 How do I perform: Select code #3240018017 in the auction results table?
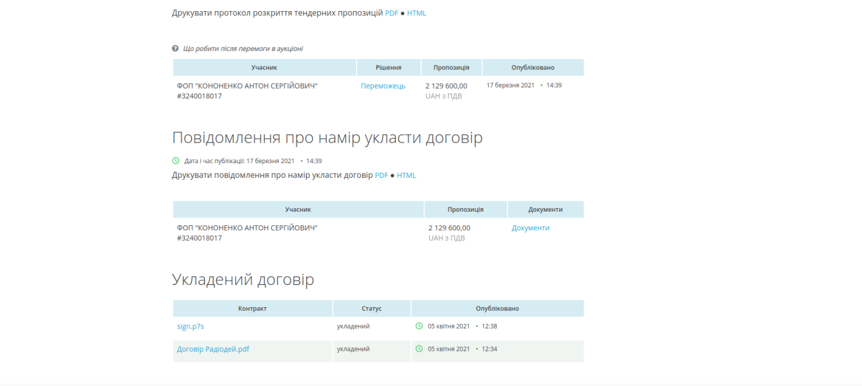point(199,96)
